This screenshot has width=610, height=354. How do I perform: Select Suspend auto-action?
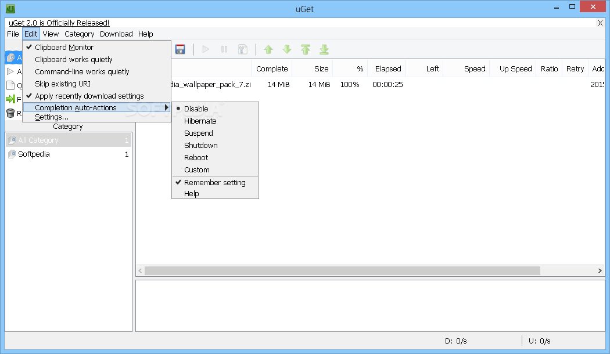(215, 133)
